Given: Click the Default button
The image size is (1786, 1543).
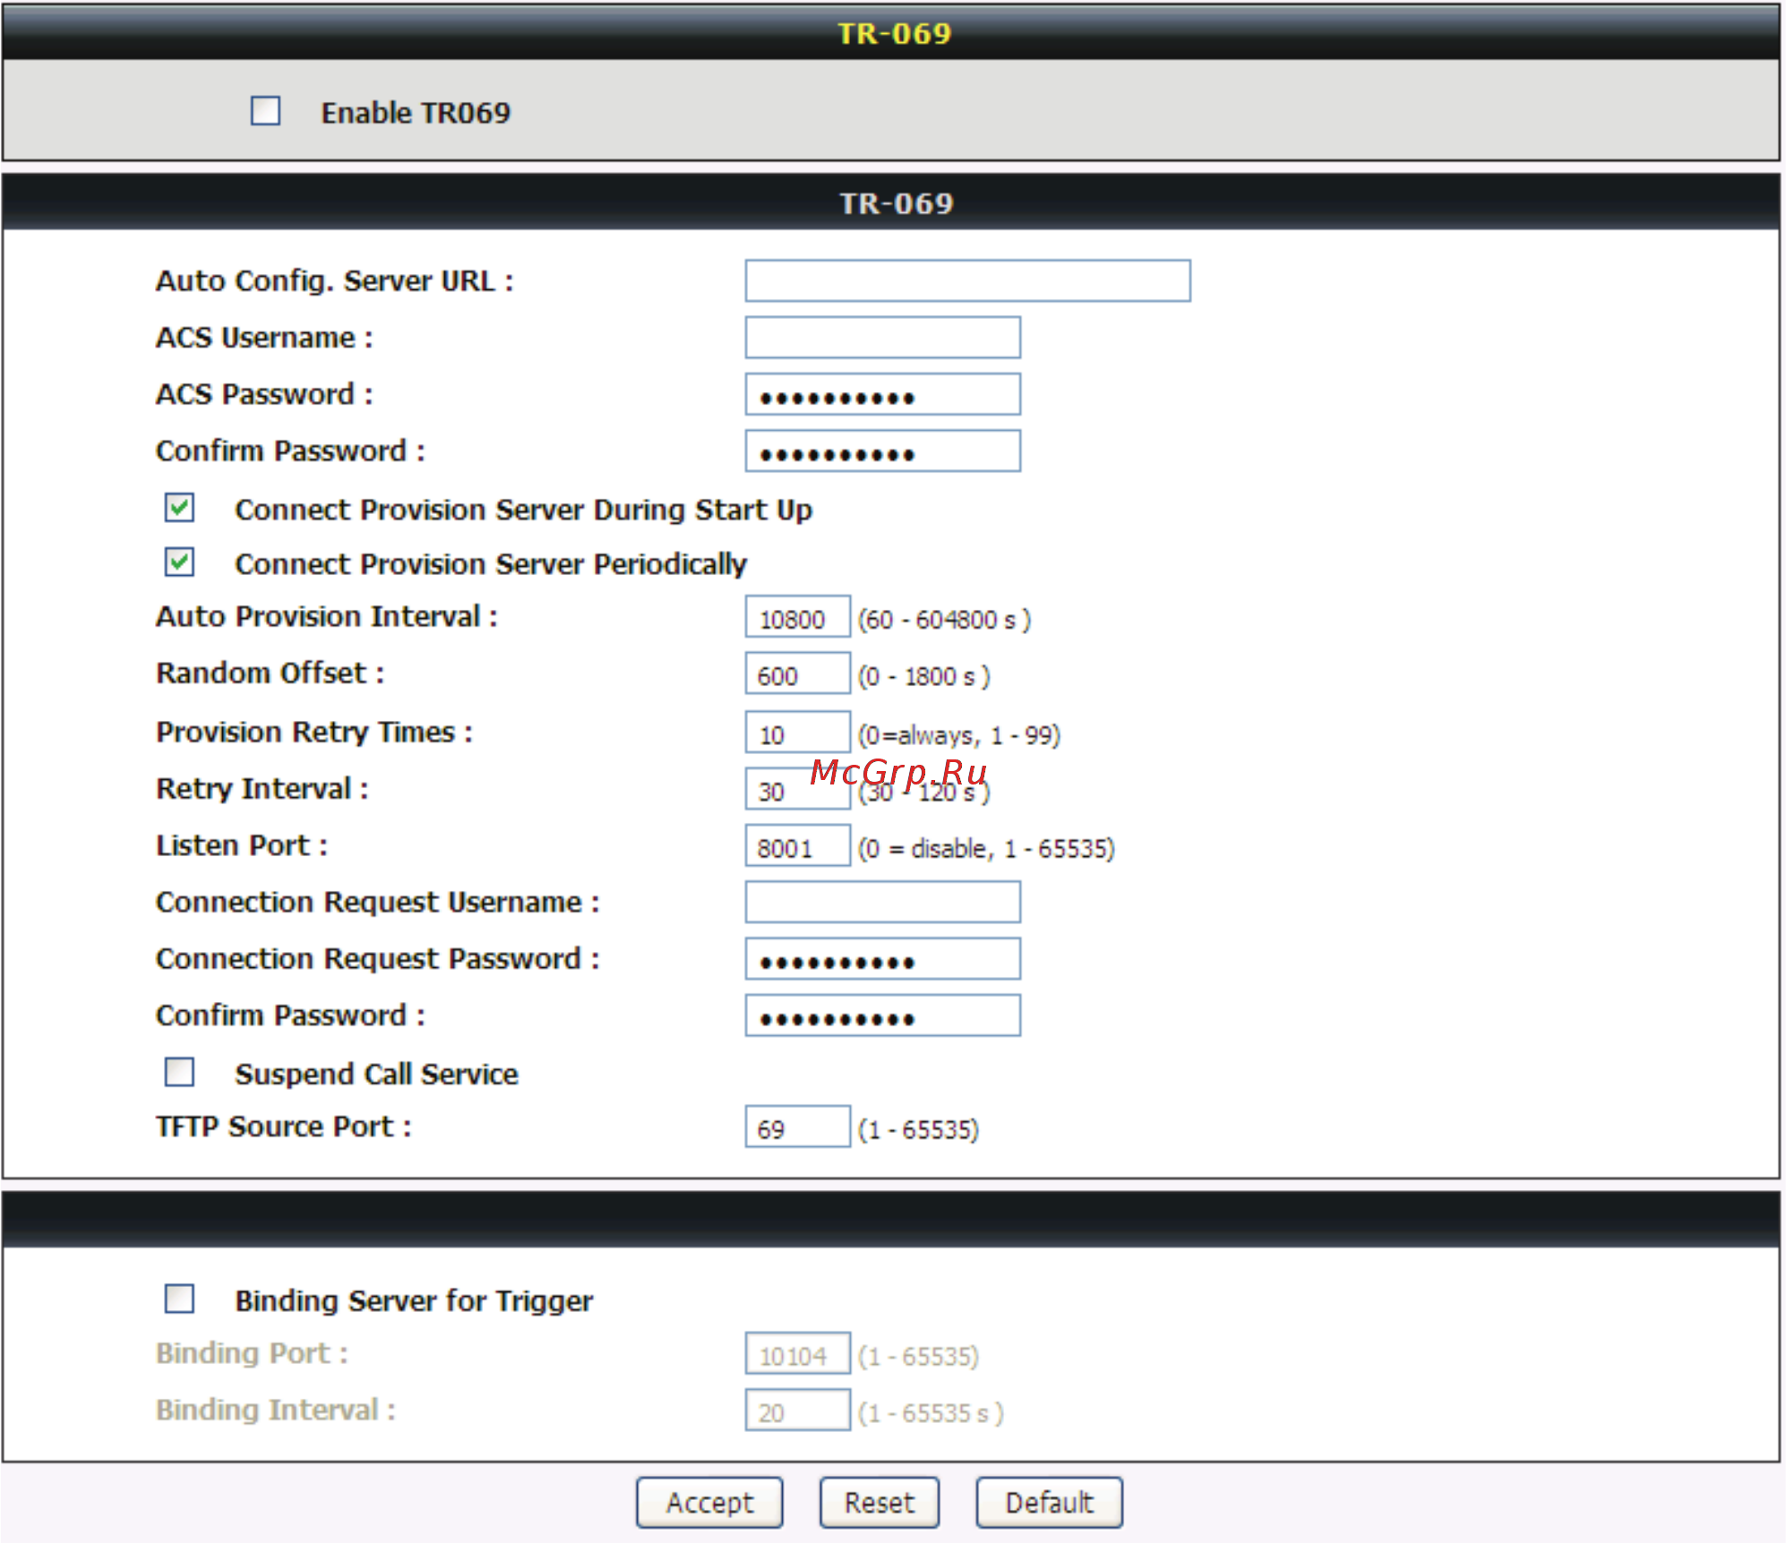Looking at the screenshot, I should click(x=1049, y=1503).
